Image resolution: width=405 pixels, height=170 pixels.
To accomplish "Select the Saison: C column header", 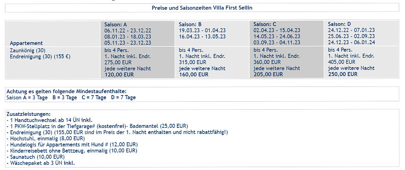I will pos(265,24).
